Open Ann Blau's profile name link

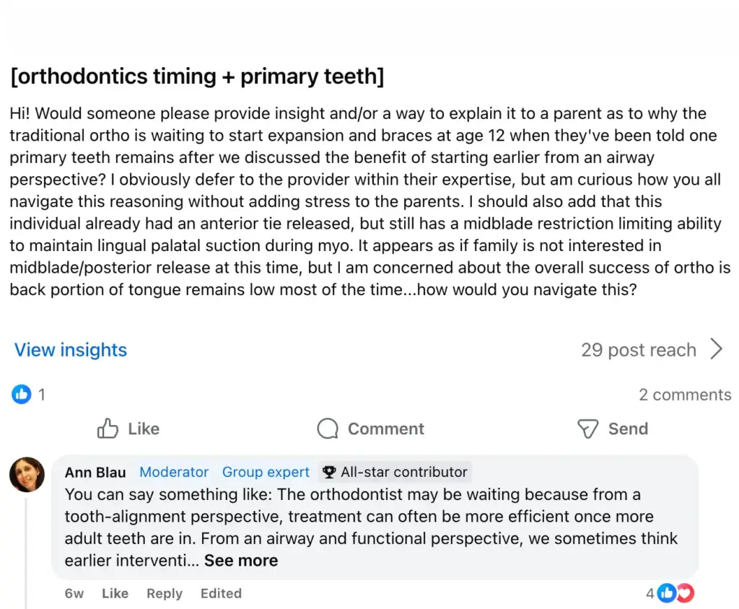coord(95,472)
